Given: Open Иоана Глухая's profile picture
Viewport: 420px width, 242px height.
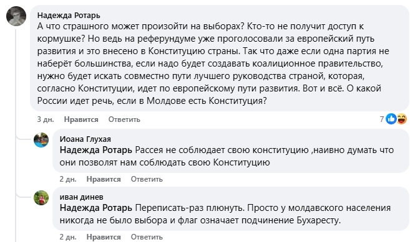Looking at the screenshot, I should (x=41, y=140).
